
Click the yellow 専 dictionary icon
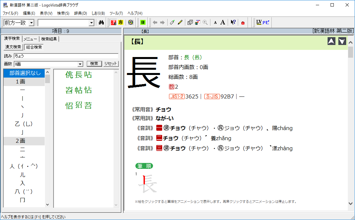(x=120, y=22)
